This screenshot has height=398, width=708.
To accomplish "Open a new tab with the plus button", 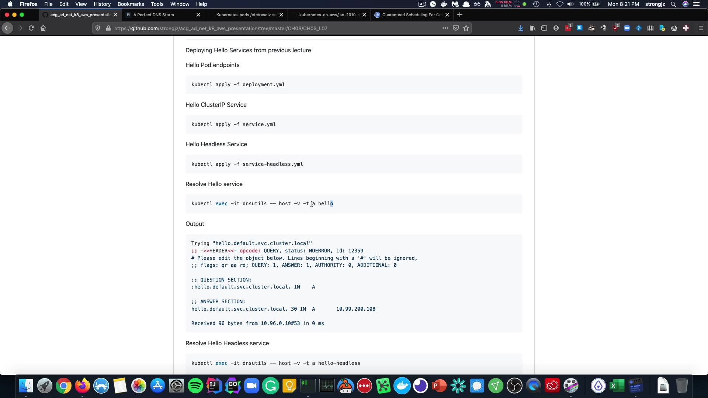I will 460,15.
